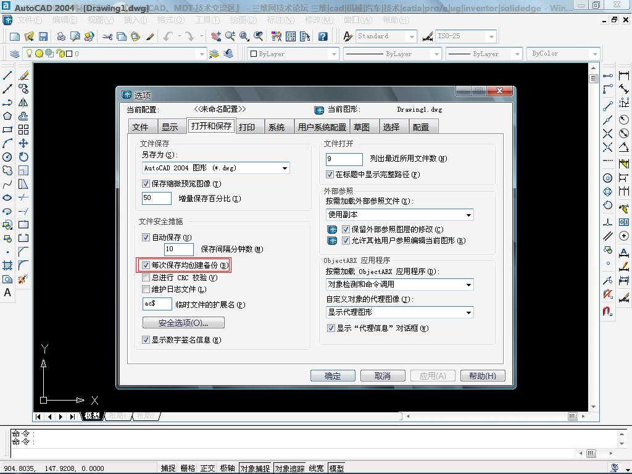The height and width of the screenshot is (474, 632).
Task: Open demand load ObjectARX apps dropdown
Action: (x=468, y=285)
